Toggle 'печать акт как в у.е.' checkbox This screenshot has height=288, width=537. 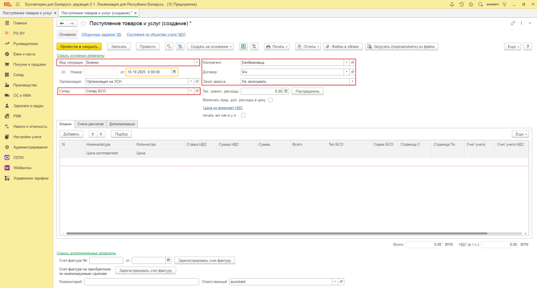pyautogui.click(x=243, y=115)
